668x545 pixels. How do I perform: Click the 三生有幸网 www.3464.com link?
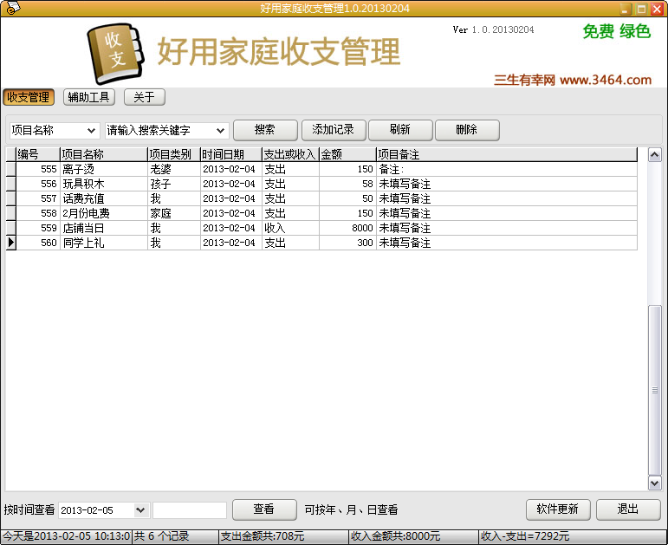point(573,80)
